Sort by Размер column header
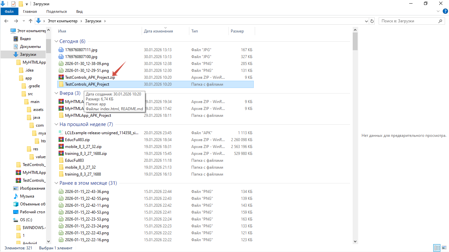The height and width of the screenshot is (252, 449). point(237,31)
